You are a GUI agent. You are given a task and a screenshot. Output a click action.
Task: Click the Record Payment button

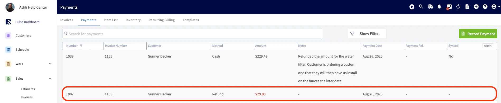(x=478, y=34)
